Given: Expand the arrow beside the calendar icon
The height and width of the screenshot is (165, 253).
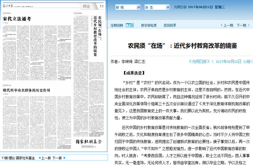Looking at the screenshot, I should [132, 25].
